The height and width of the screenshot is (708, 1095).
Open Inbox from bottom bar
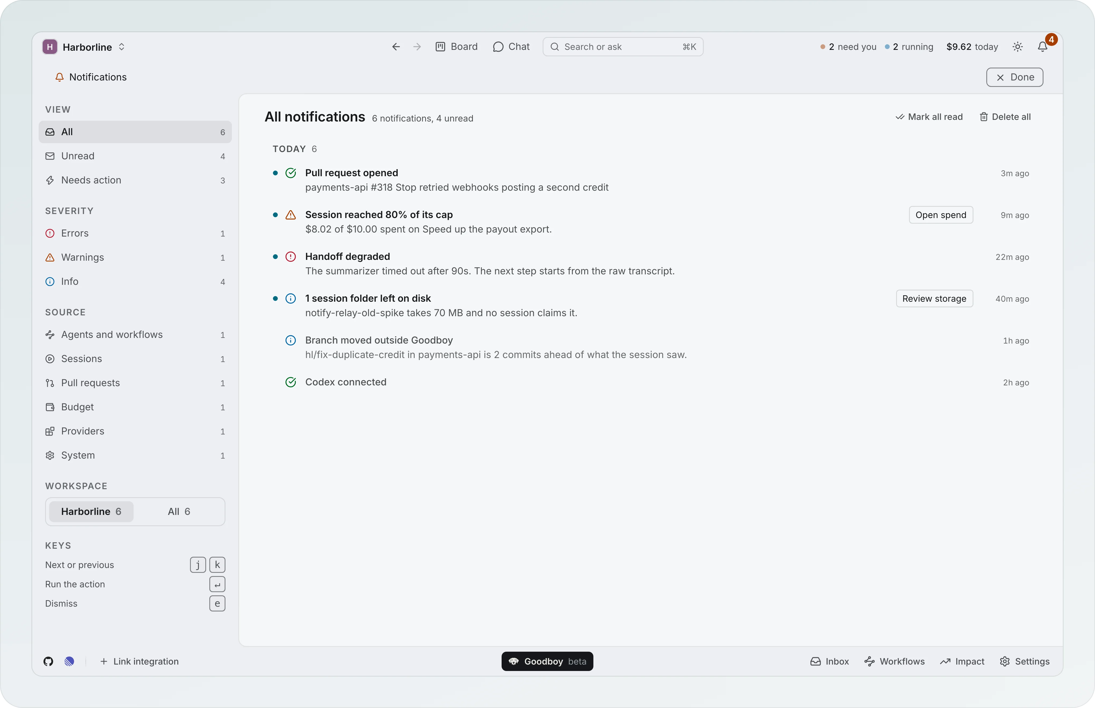(830, 662)
